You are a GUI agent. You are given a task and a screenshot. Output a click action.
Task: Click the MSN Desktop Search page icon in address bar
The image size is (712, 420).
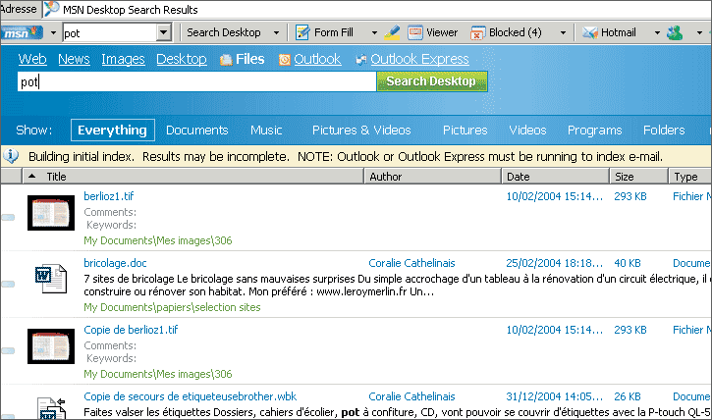coord(51,9)
